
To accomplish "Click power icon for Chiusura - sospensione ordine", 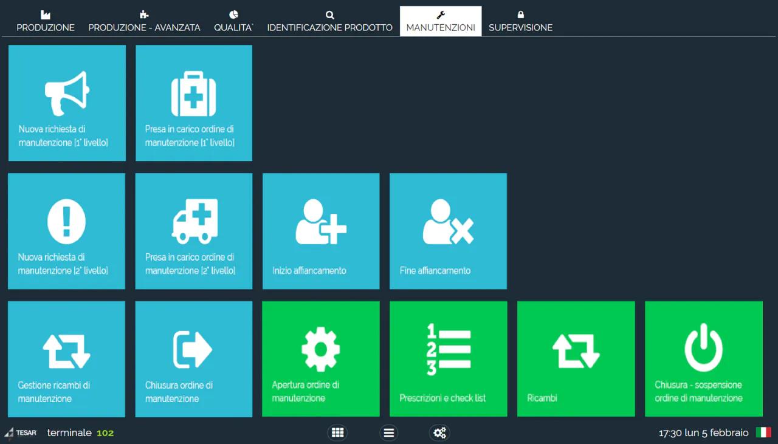I will pyautogui.click(x=704, y=347).
